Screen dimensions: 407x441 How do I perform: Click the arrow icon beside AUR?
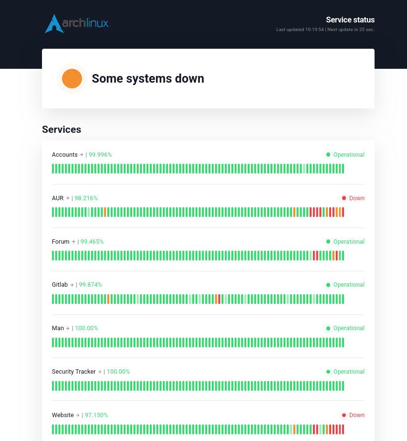[x=67, y=198]
